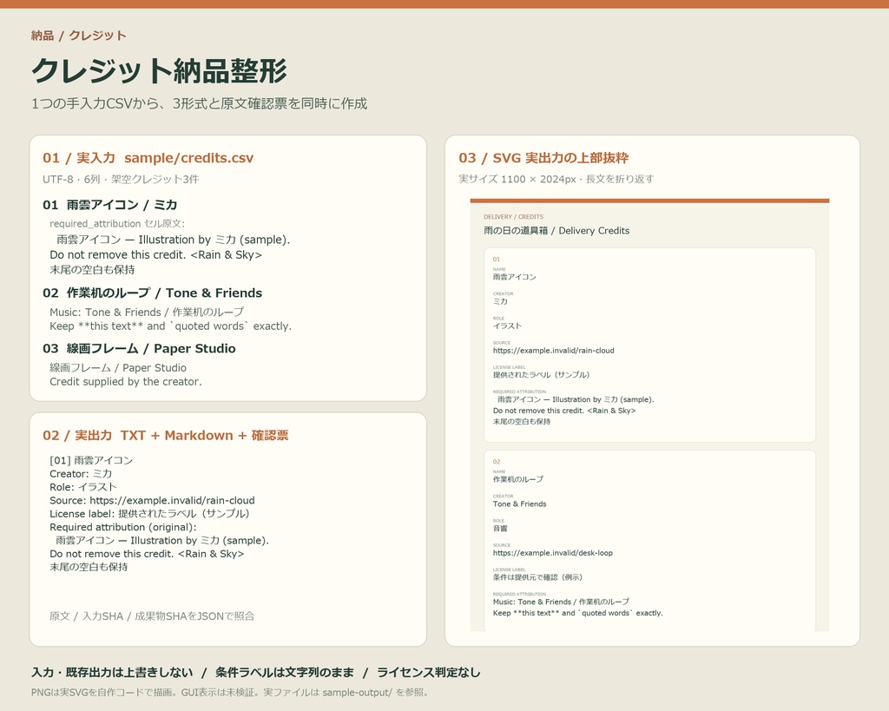Click ROLE value "音響" in SVG card 02
The image size is (889, 711).
click(500, 528)
